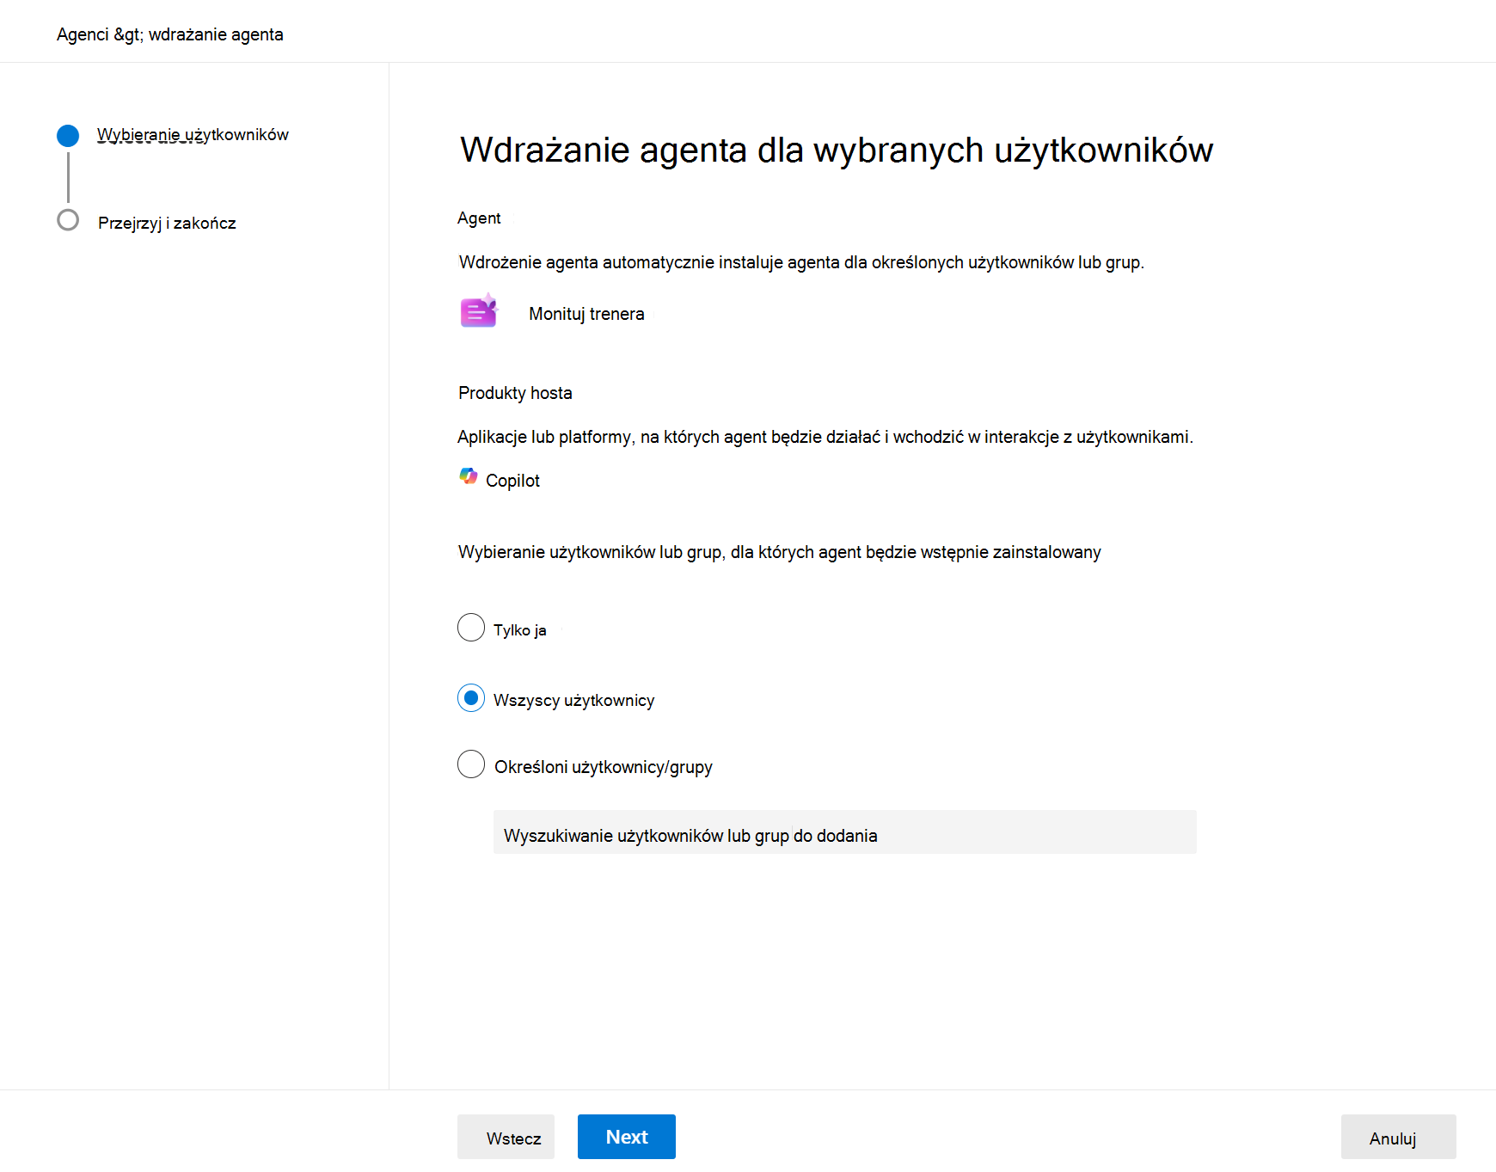
Task: Click the 'Wdrażanie agenta dla wybranych użytkowników' title
Action: point(837,150)
